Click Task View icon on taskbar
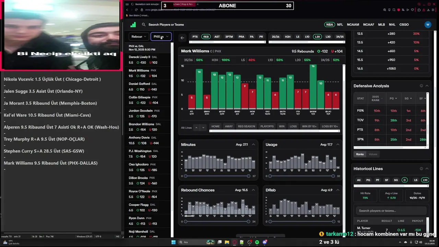Screen dimensions: 439x247 (219, 242)
